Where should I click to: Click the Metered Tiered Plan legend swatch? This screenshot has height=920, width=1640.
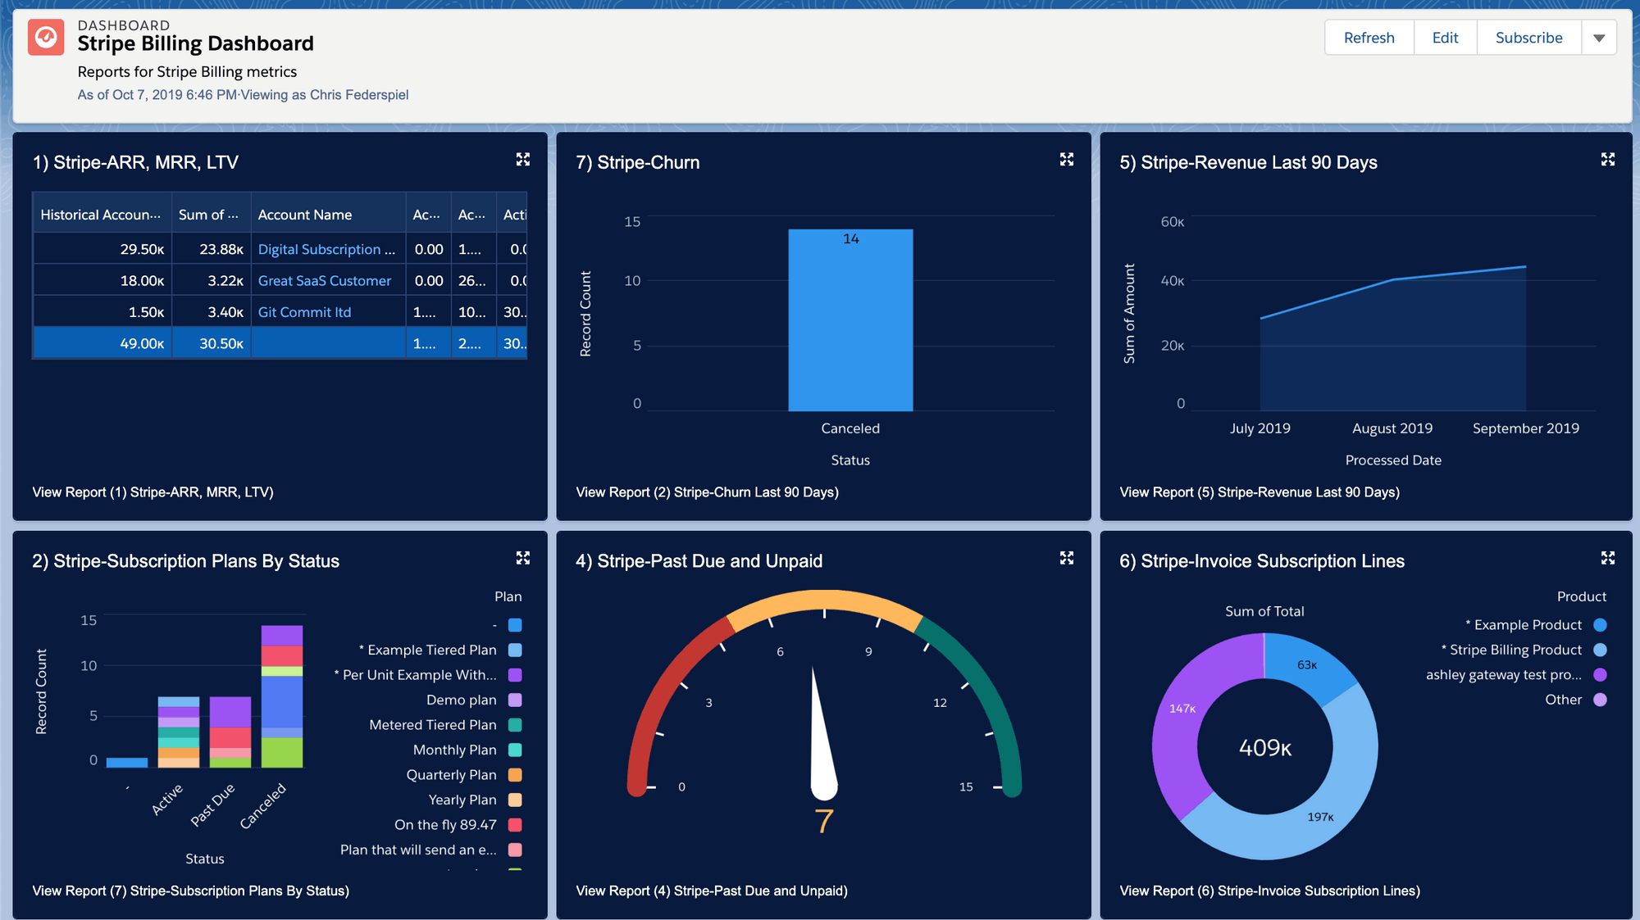click(x=515, y=725)
